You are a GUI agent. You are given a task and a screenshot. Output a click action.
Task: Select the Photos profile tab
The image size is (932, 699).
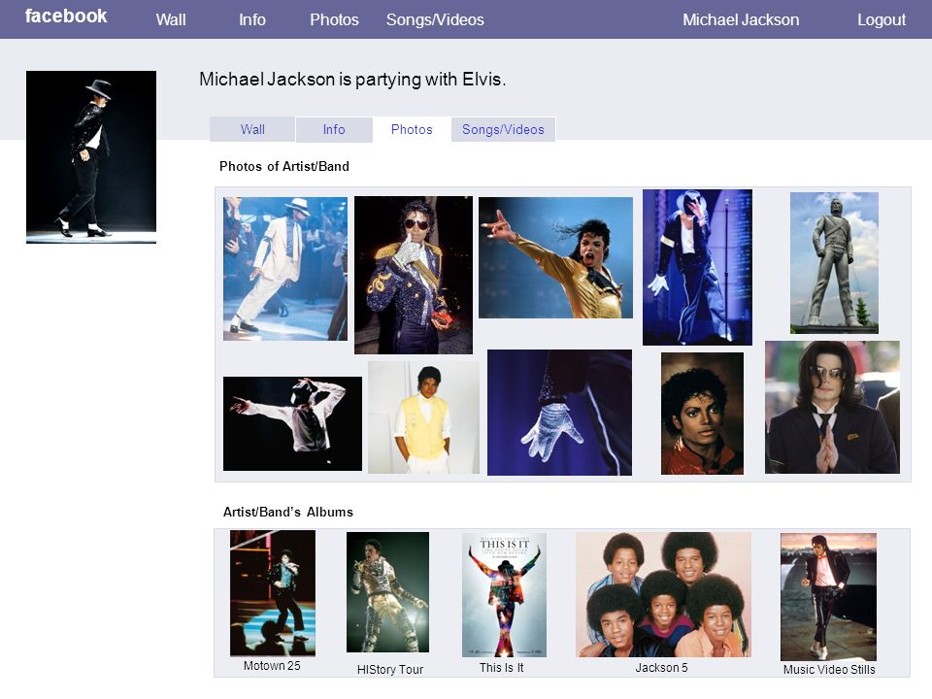(x=412, y=129)
